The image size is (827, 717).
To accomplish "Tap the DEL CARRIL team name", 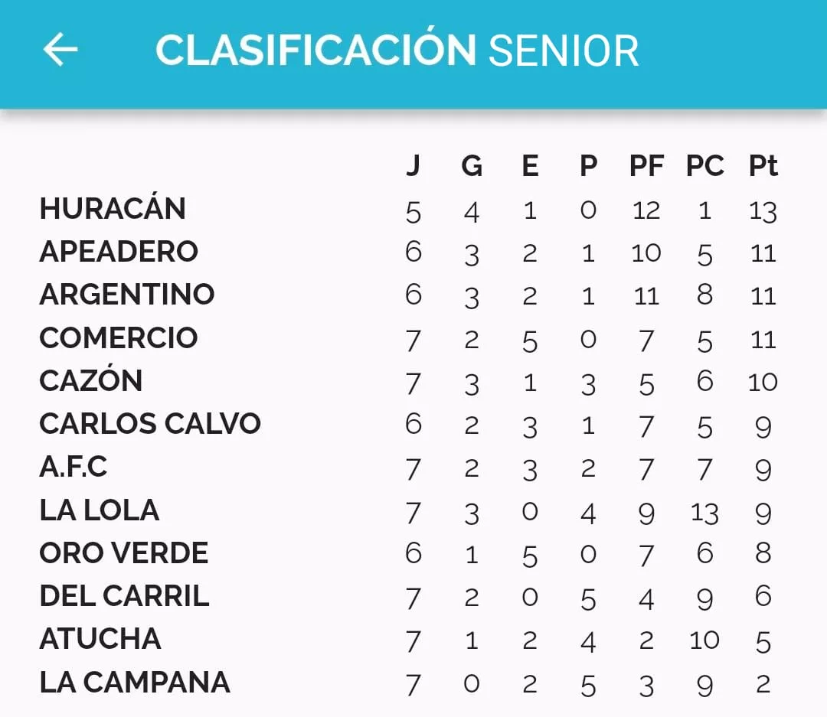I will tap(124, 595).
